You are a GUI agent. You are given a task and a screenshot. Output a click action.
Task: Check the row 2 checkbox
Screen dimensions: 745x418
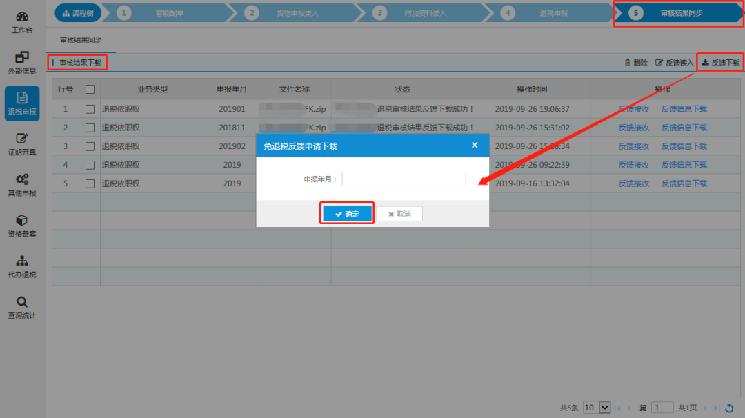click(x=90, y=128)
